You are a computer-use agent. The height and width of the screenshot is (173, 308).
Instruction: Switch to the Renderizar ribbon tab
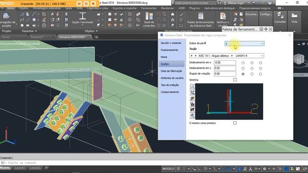click(167, 8)
